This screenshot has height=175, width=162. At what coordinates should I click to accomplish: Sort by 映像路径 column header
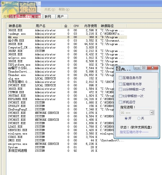(112, 26)
